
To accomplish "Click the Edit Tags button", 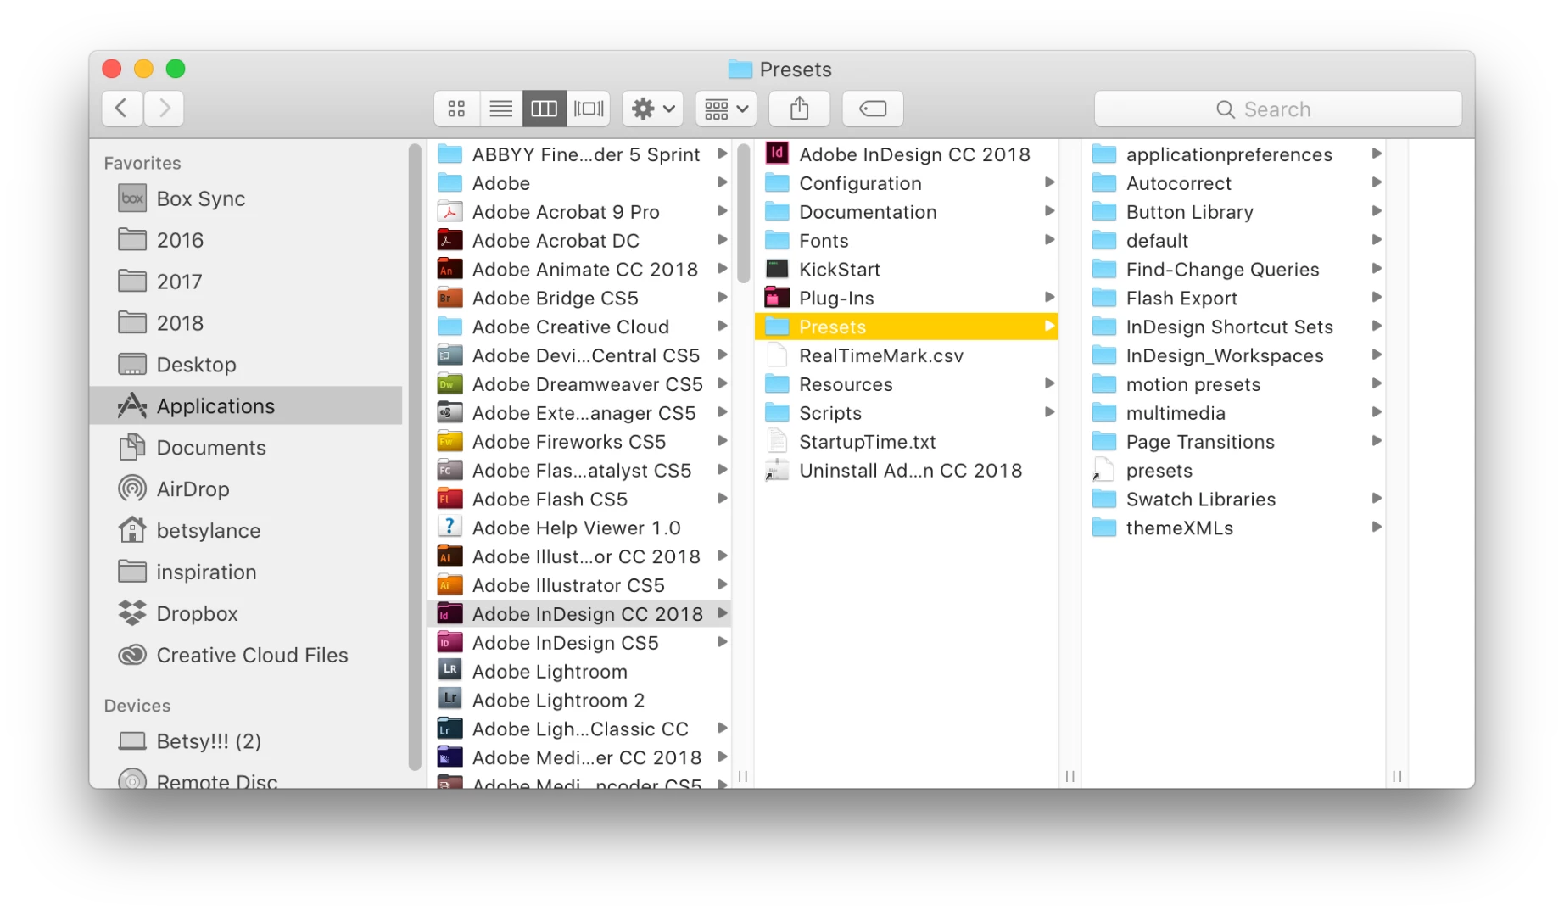I will (873, 109).
